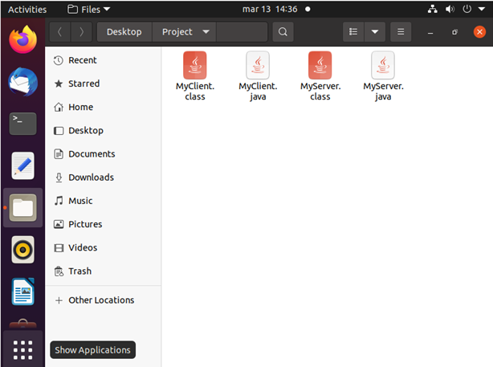Open Documents in sidebar
493x367 pixels.
point(103,154)
